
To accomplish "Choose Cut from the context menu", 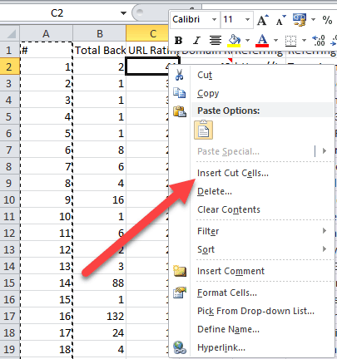I will [205, 75].
